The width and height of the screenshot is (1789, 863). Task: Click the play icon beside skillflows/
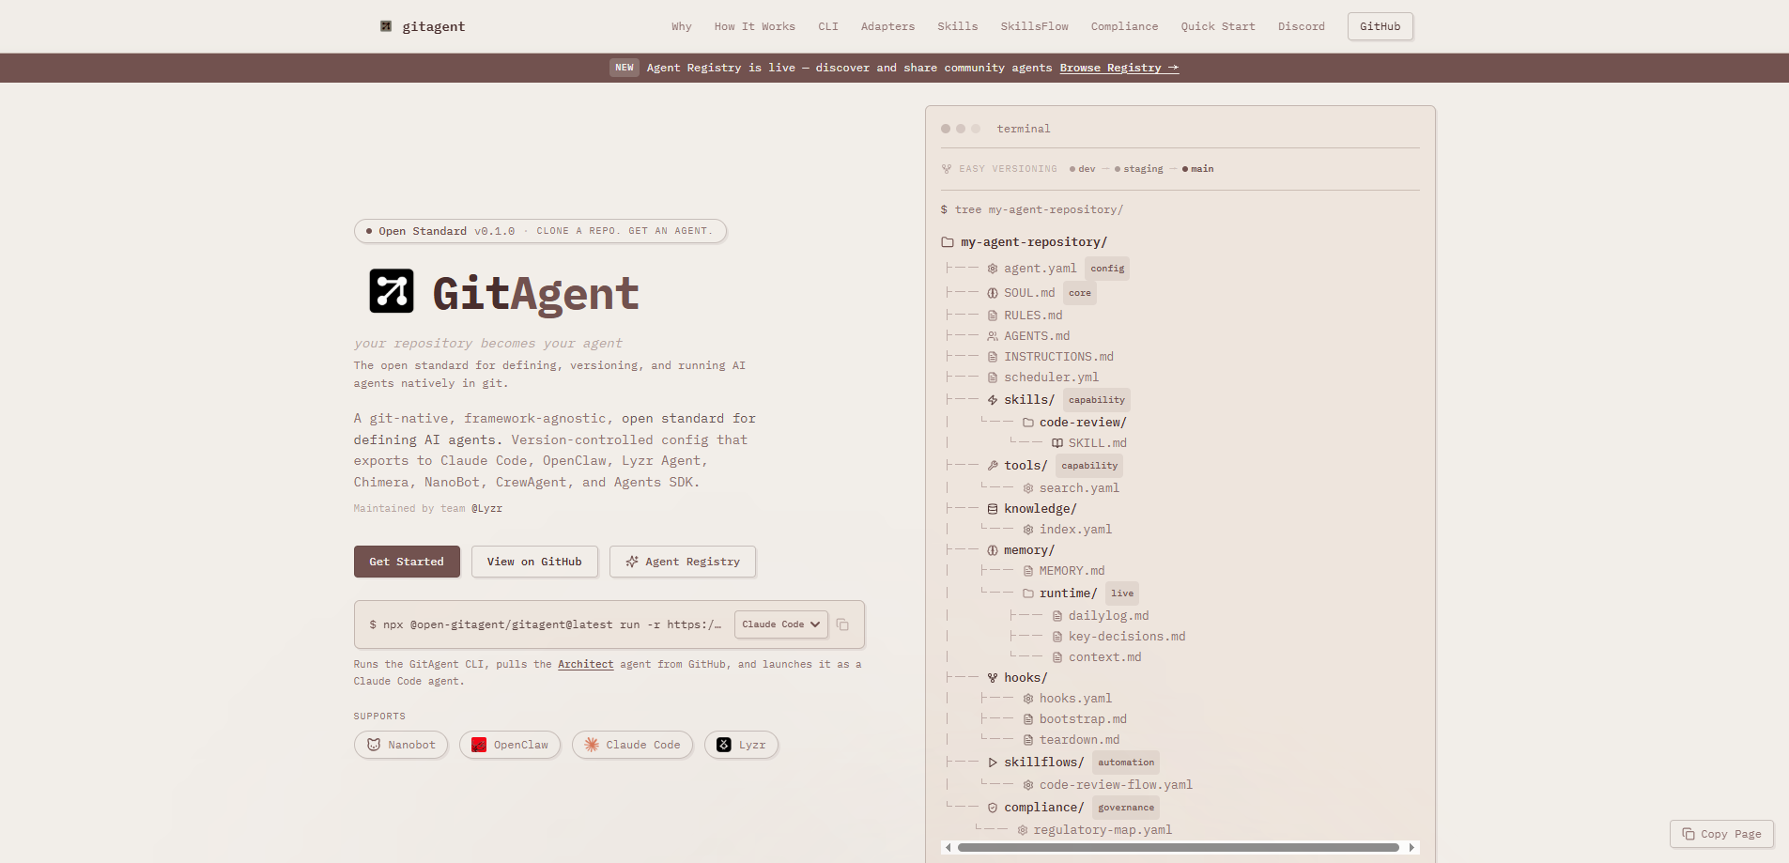click(993, 763)
